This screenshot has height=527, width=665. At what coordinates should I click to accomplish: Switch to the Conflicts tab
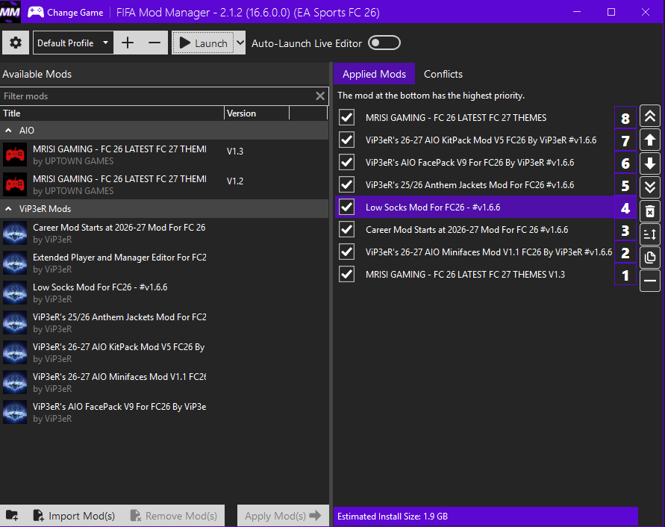(443, 74)
